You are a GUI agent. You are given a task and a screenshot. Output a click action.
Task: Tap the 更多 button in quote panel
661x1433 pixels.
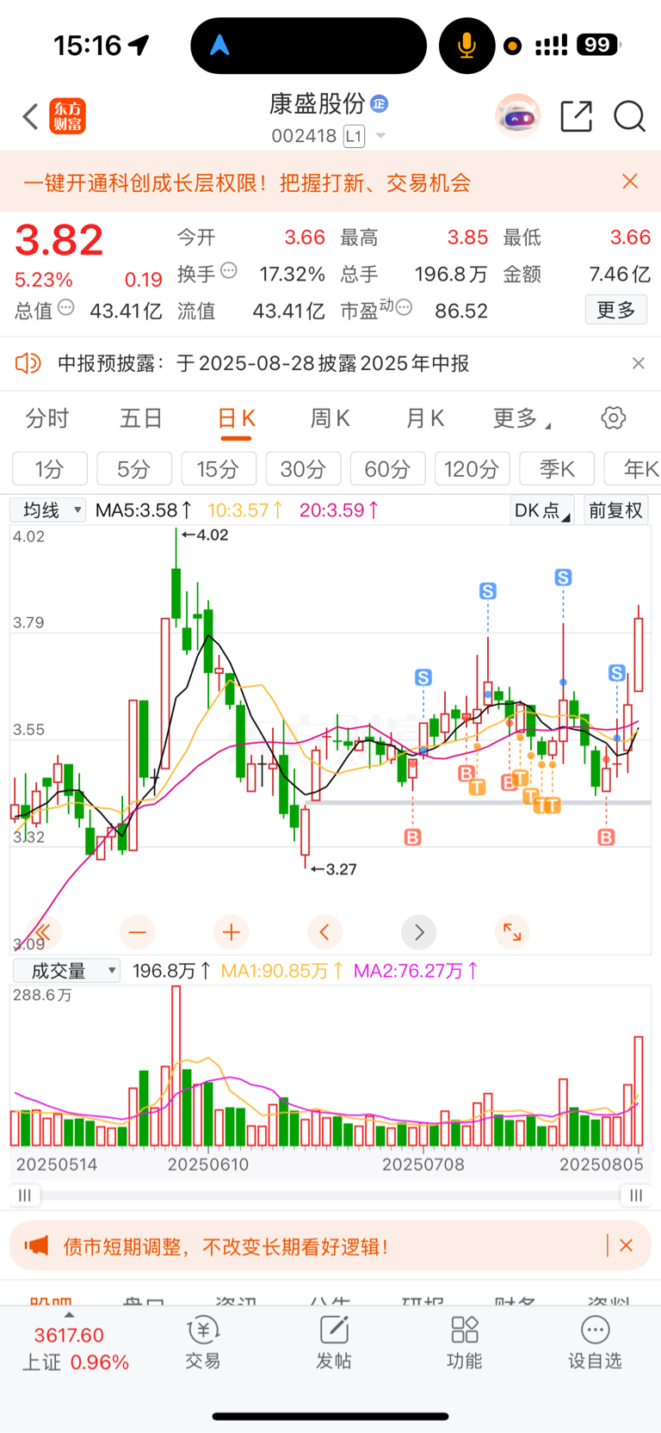pyautogui.click(x=616, y=310)
